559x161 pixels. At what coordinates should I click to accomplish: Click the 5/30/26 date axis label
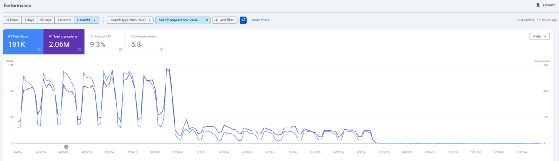click(178, 152)
